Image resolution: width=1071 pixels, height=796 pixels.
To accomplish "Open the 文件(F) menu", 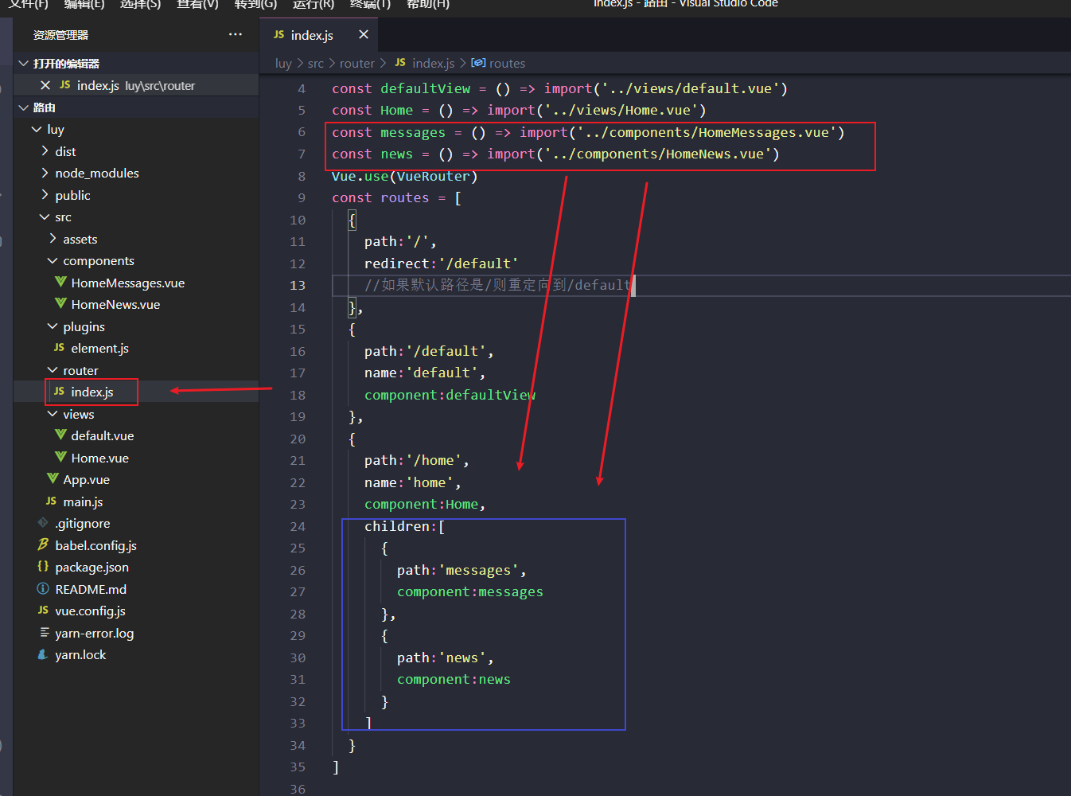I will pyautogui.click(x=29, y=4).
